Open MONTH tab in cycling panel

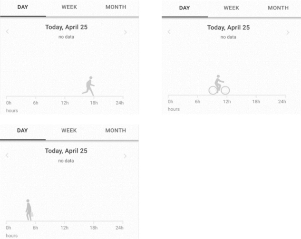(x=278, y=8)
